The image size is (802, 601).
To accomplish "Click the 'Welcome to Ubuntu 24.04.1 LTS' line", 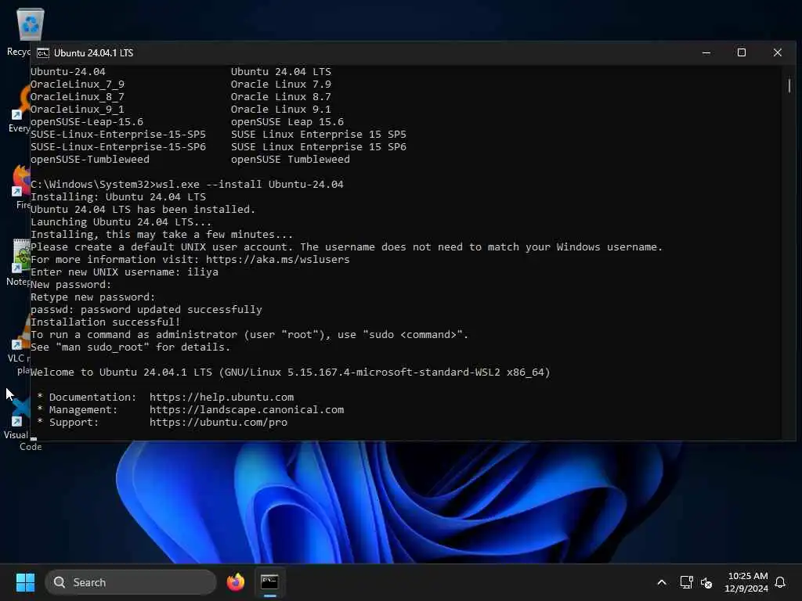I will click(x=290, y=372).
